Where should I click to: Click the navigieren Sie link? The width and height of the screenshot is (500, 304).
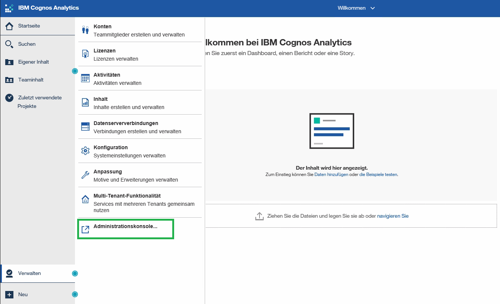(393, 216)
